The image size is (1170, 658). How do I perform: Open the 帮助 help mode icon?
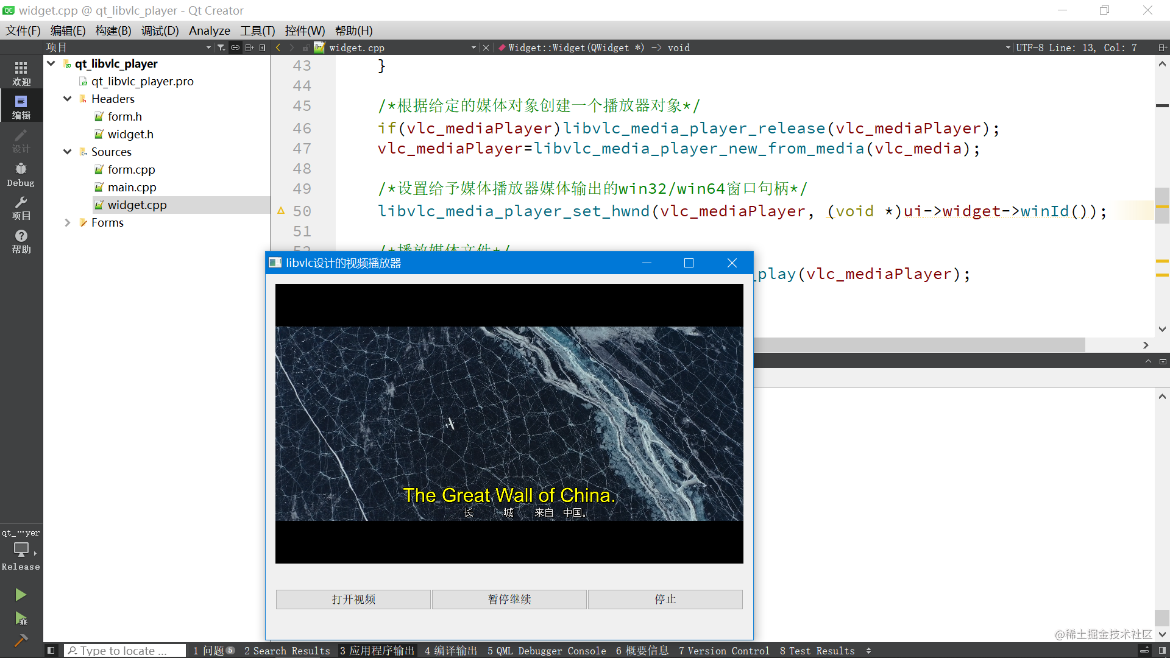coord(21,241)
